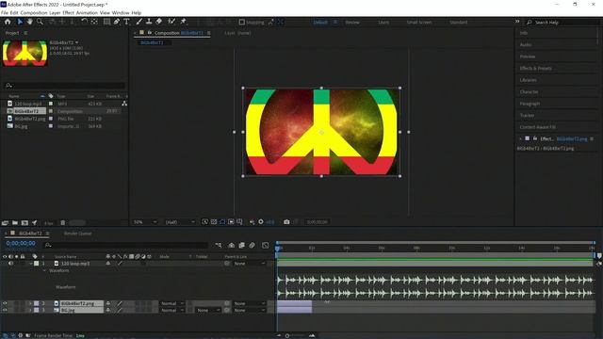Take a snapshot with camera icon

[x=286, y=222]
